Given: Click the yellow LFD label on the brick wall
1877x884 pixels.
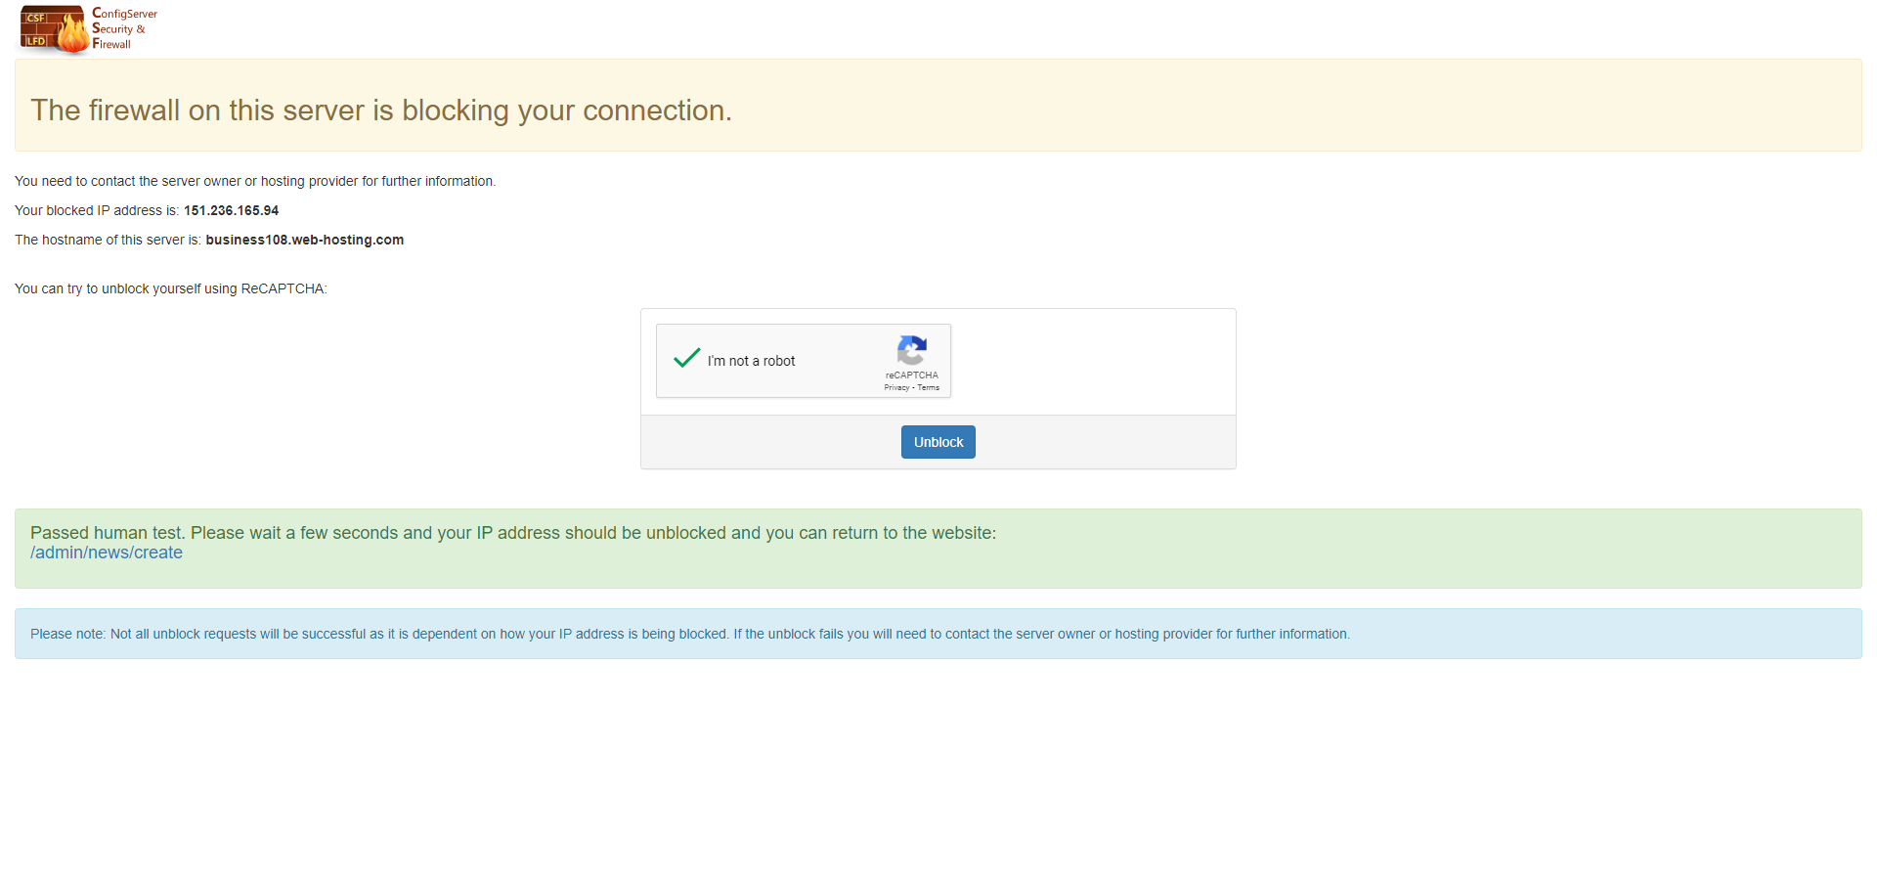Looking at the screenshot, I should pyautogui.click(x=36, y=41).
